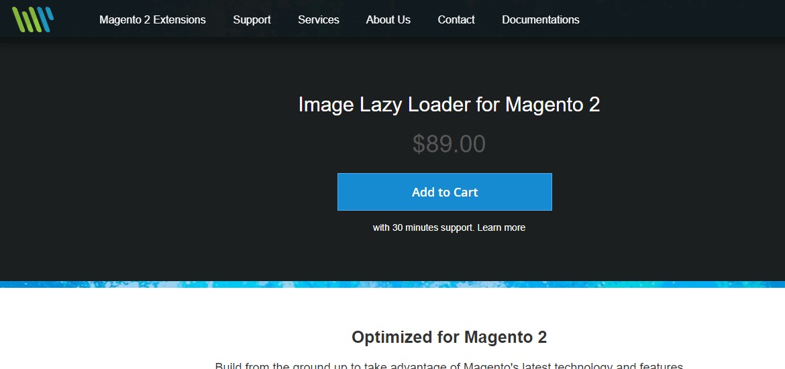This screenshot has height=369, width=785.
Task: Click the $89.00 price label
Action: coord(449,144)
